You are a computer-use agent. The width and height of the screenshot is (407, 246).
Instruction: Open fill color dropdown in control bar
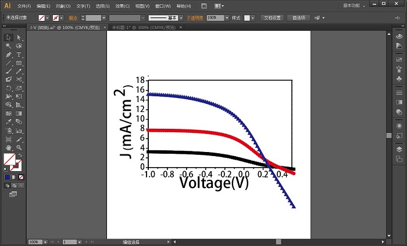[48, 18]
